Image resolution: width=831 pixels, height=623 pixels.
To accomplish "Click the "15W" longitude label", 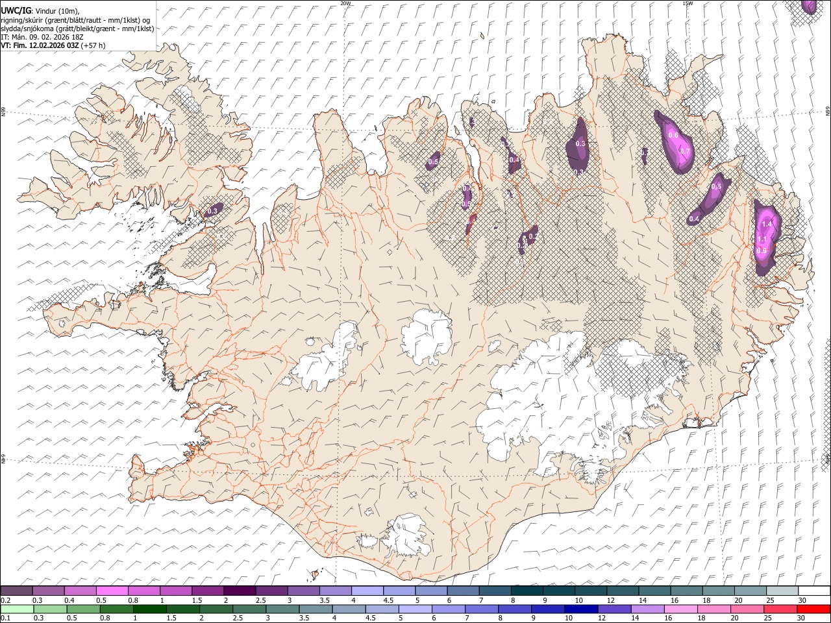I will (x=688, y=3).
